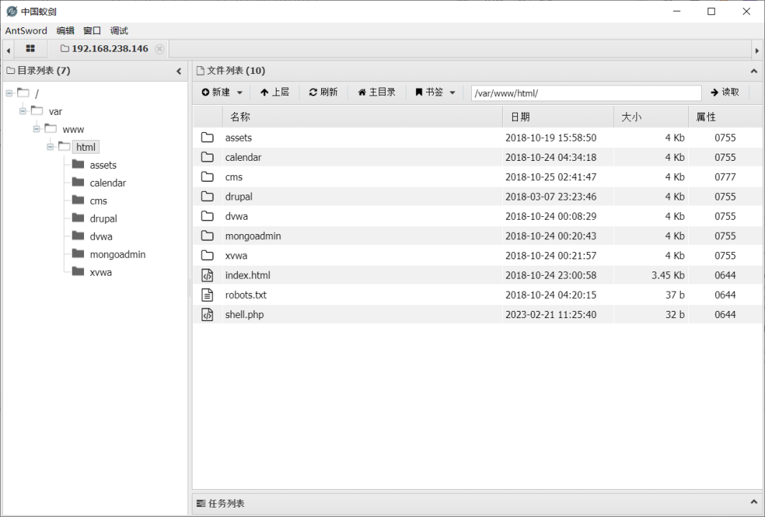Select xvwa folder in directory tree
The image size is (765, 517).
point(101,272)
